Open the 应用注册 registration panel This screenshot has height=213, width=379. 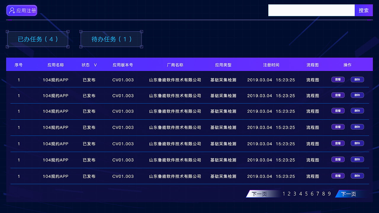22,10
